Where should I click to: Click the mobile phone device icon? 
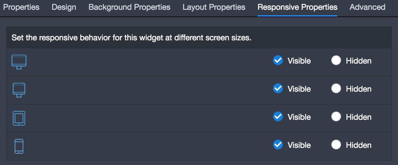pos(19,146)
